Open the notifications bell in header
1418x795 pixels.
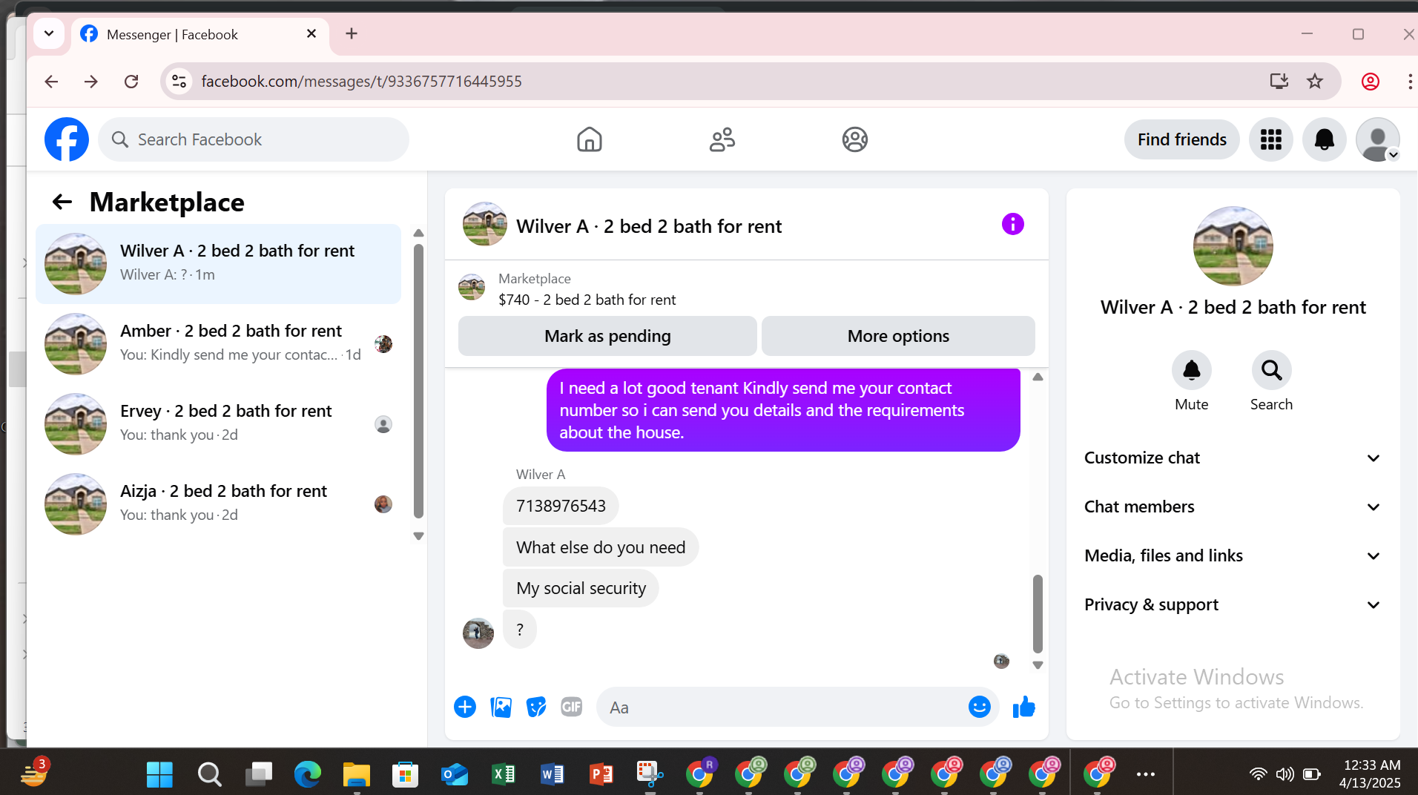click(1325, 139)
